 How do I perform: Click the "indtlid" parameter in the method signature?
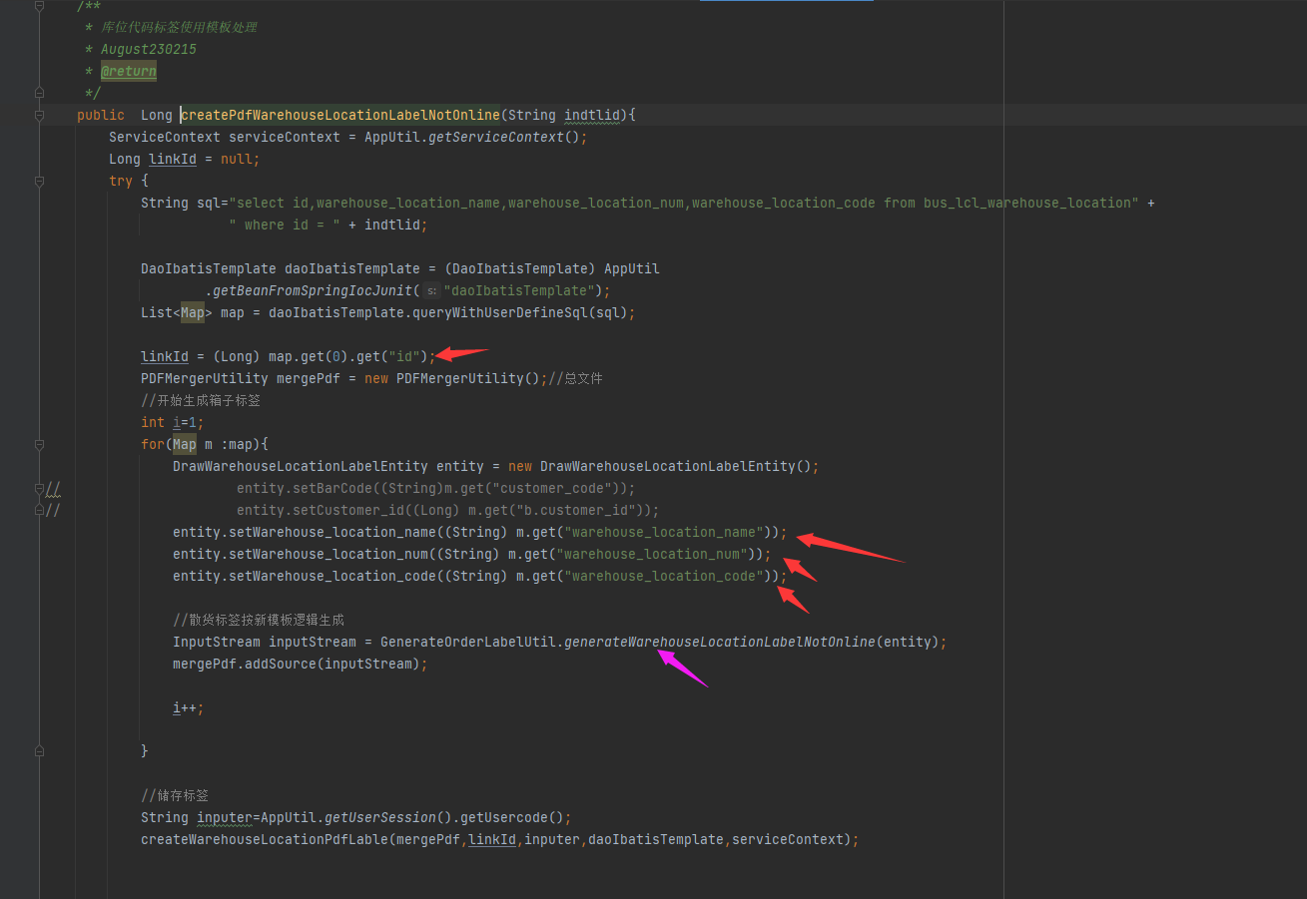[592, 115]
